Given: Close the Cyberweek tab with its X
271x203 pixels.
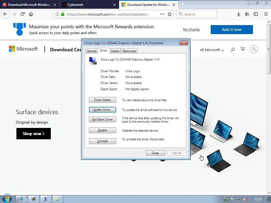Looking at the screenshot, I should 114,5.
